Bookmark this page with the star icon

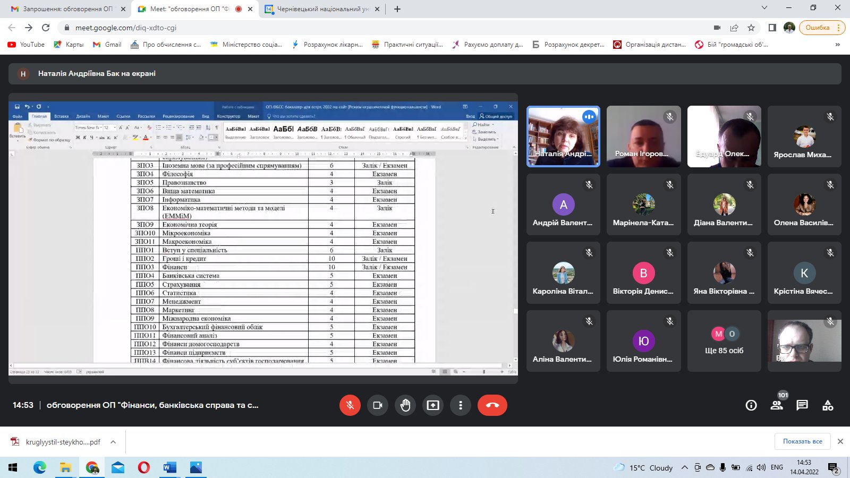coord(751,28)
